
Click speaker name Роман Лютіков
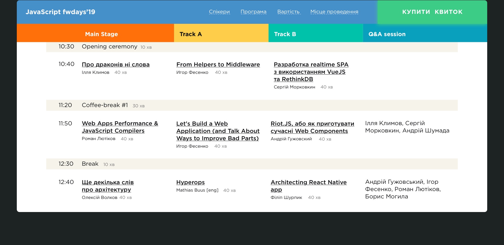[x=98, y=139]
